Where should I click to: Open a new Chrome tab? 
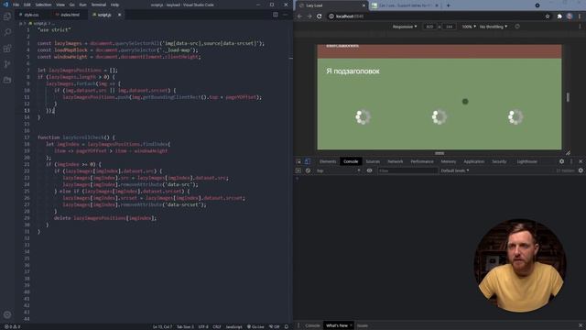(448, 5)
